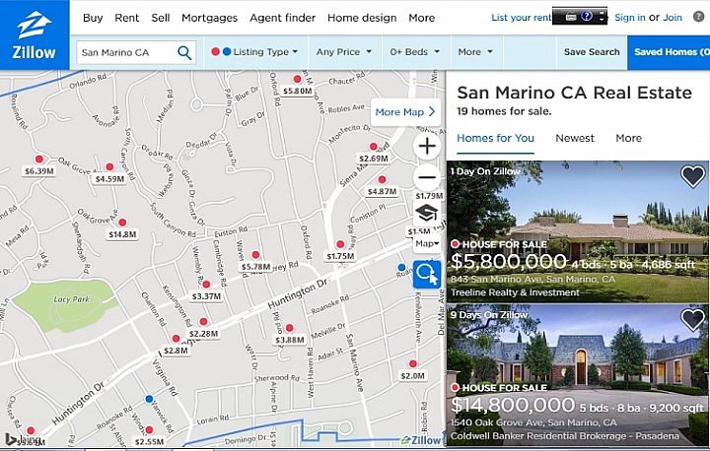Image resolution: width=710 pixels, height=451 pixels.
Task: Select the $14.8M map marker
Action: [122, 223]
